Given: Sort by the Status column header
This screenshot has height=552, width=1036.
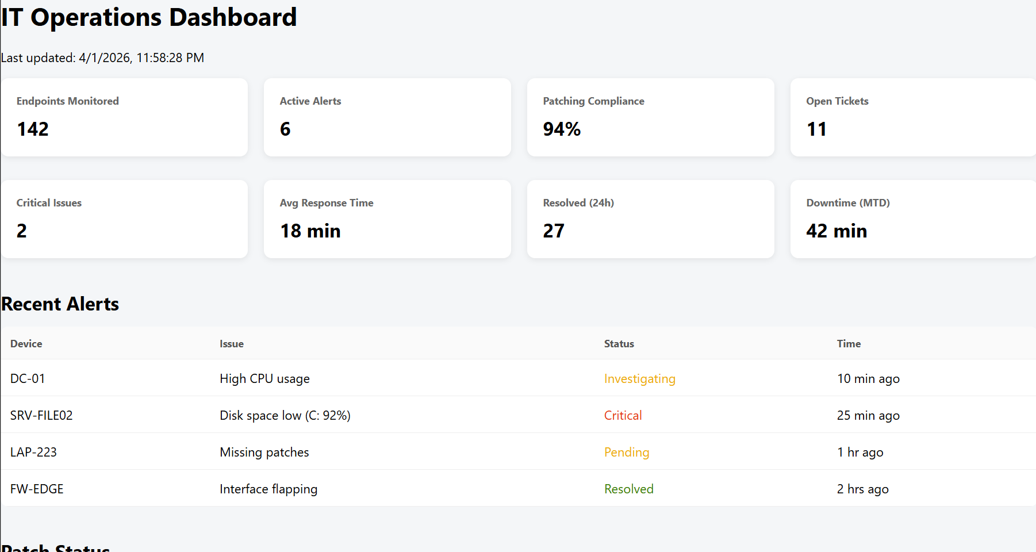Looking at the screenshot, I should pyautogui.click(x=619, y=343).
